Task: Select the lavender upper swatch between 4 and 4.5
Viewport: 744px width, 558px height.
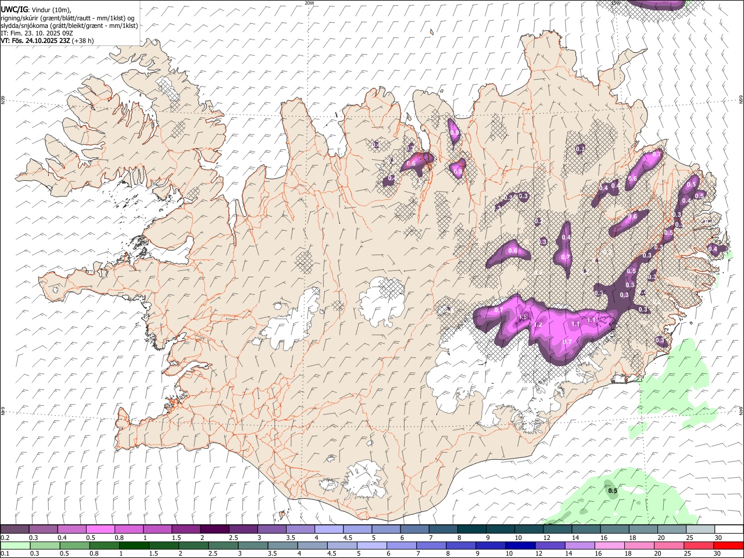Action: coord(329,530)
